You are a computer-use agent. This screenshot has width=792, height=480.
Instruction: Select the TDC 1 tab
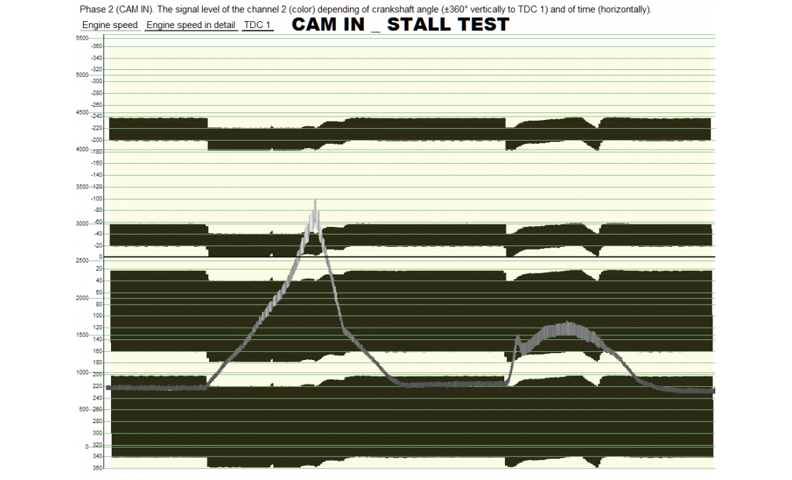coord(258,25)
